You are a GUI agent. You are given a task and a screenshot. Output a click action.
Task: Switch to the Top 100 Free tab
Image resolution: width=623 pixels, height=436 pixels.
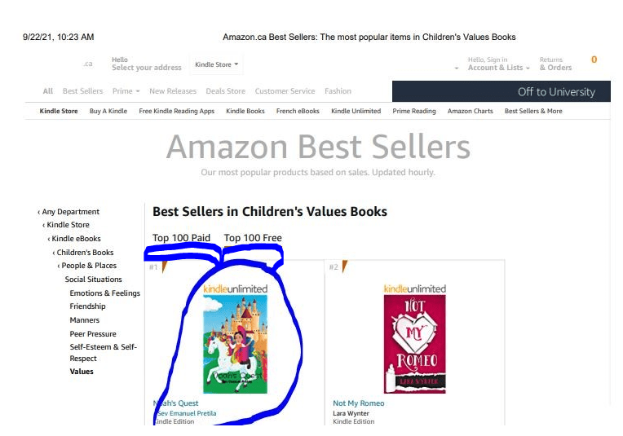(253, 238)
